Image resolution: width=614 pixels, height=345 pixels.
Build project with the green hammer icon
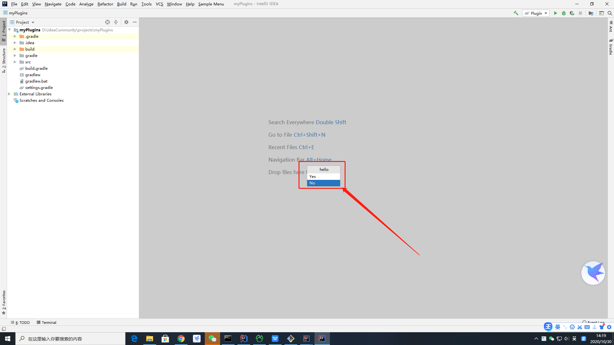click(516, 13)
